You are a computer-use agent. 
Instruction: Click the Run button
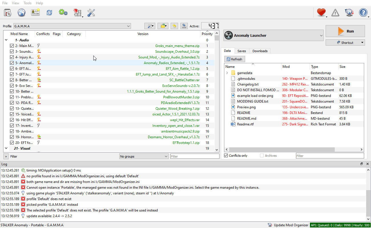[345, 31]
